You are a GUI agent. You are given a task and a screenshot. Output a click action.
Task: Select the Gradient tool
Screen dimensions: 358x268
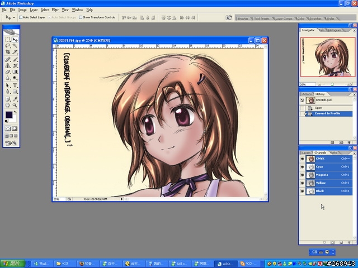tap(15, 72)
